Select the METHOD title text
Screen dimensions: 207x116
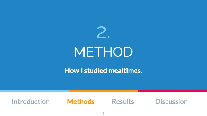103,52
